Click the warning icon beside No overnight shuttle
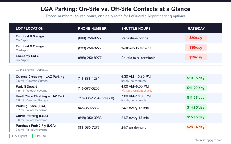This screenshot has width=231, height=144. [123, 91]
